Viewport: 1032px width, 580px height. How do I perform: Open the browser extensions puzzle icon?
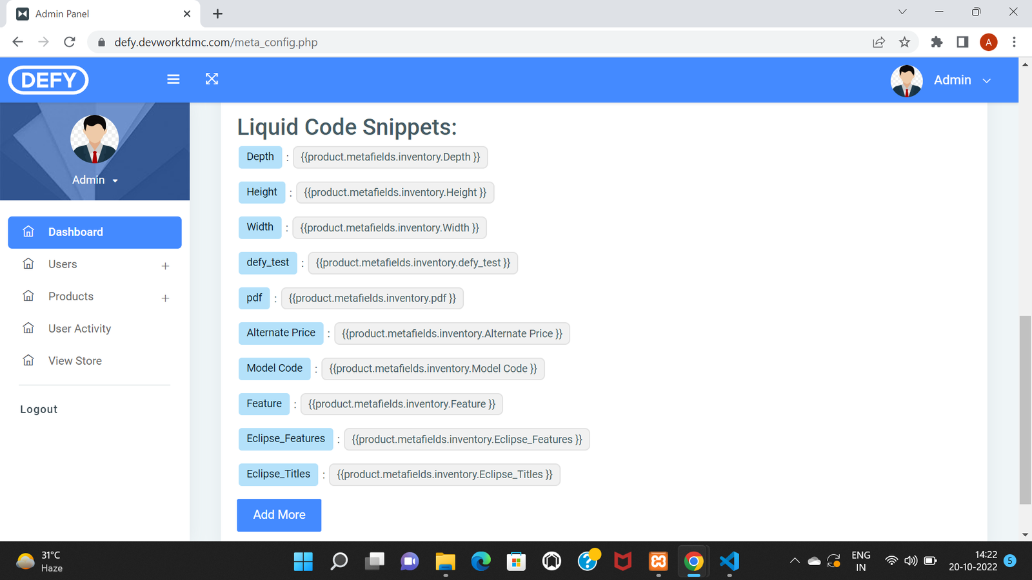(937, 43)
